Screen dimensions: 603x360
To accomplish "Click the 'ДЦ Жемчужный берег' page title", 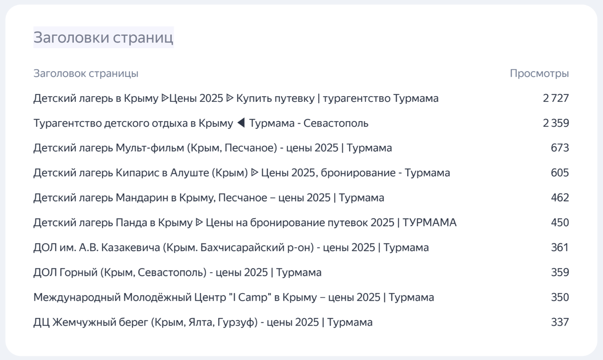I will tap(203, 322).
